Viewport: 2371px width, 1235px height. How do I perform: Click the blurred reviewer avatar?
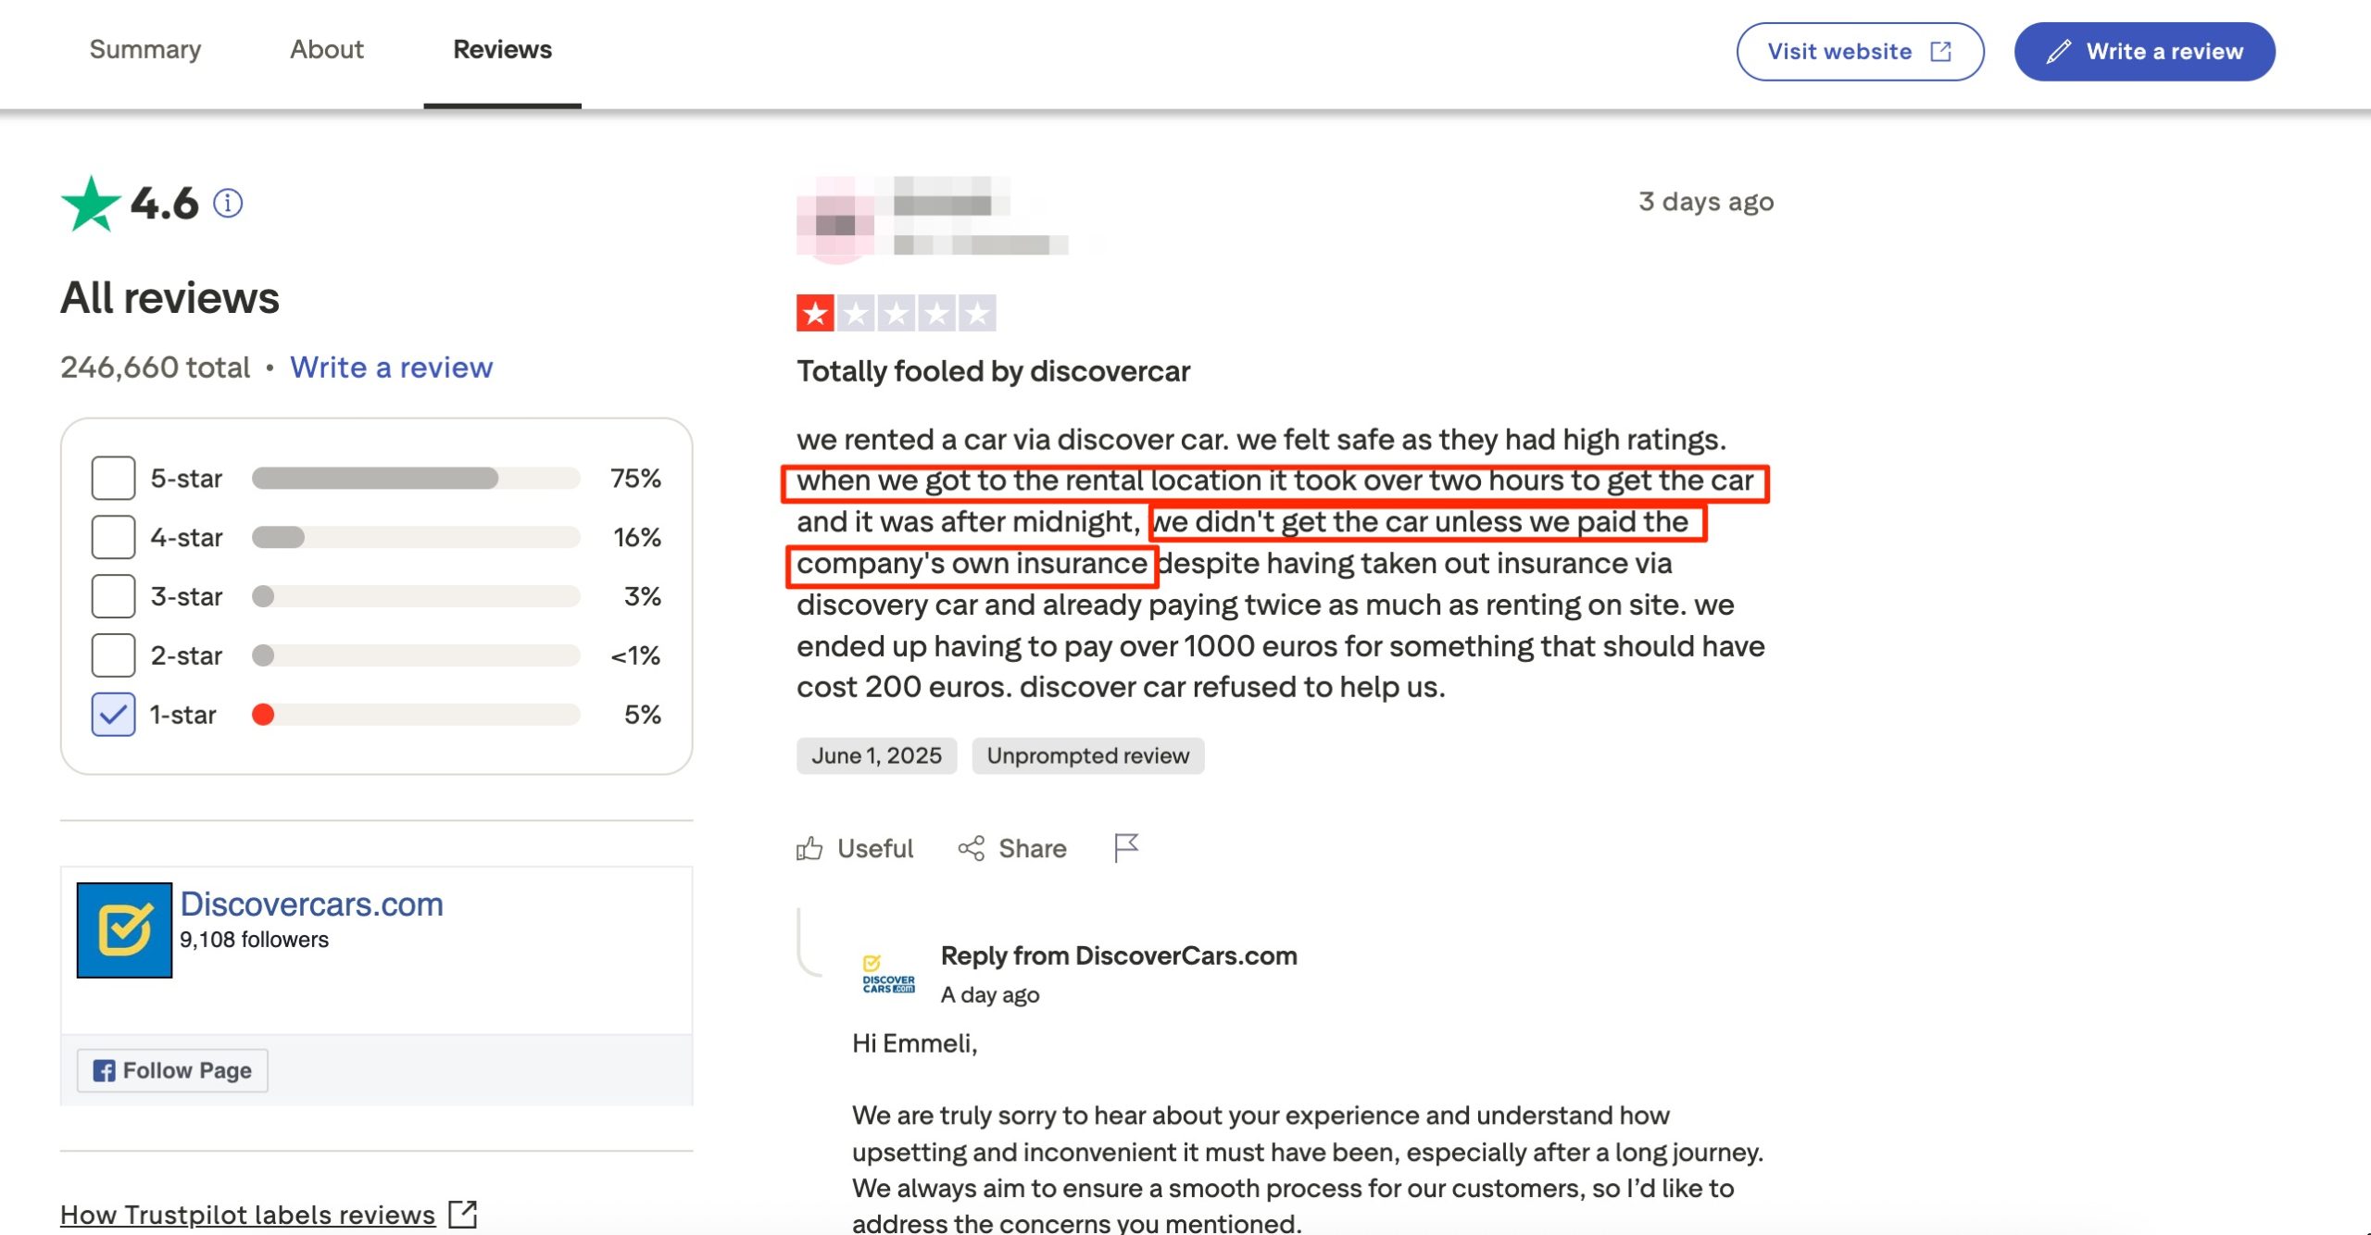pyautogui.click(x=836, y=220)
